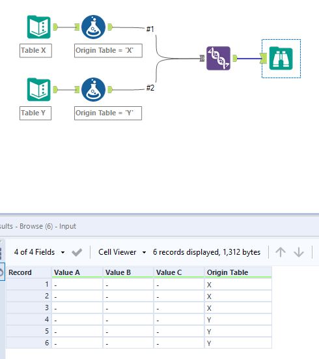
Task: Click Value C cell in record 5
Action: pyautogui.click(x=179, y=331)
